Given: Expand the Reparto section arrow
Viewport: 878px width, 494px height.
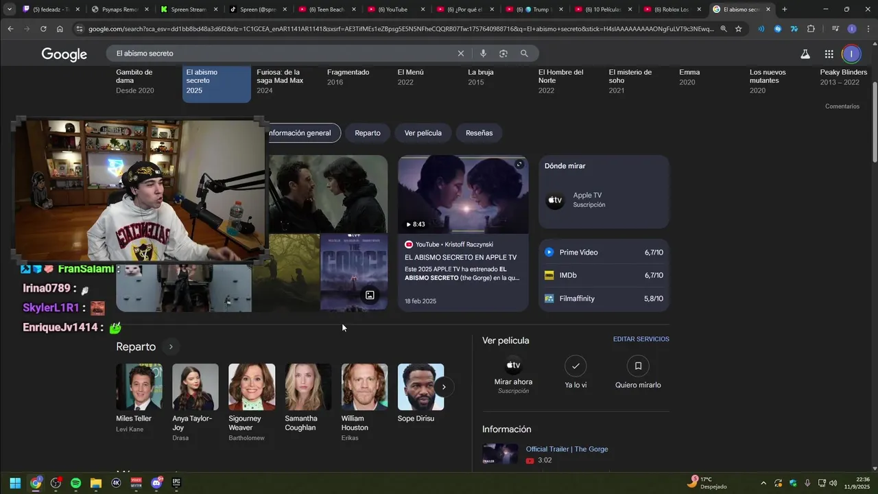Looking at the screenshot, I should coord(171,346).
